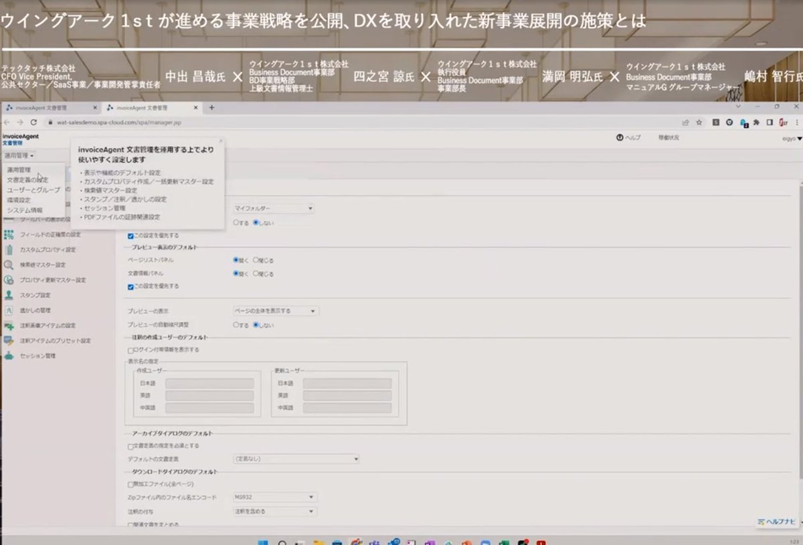Open セッション管理 in sidebar
Viewport: 803px width, 545px height.
tap(37, 356)
